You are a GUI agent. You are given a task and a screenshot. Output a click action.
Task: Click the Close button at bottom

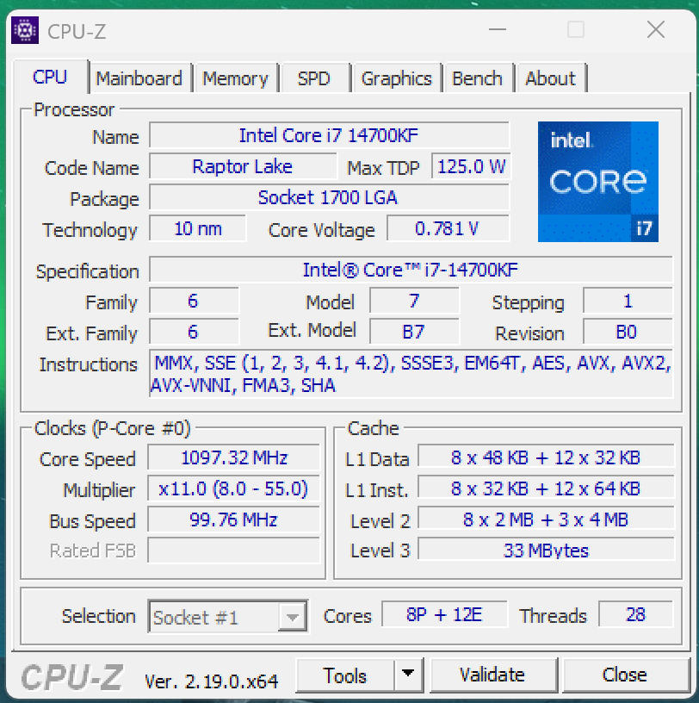(625, 675)
